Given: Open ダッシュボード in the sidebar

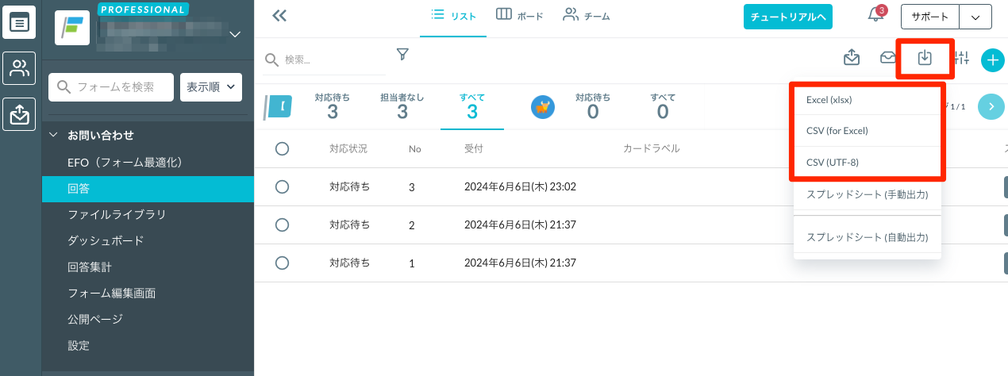Looking at the screenshot, I should click(x=106, y=240).
